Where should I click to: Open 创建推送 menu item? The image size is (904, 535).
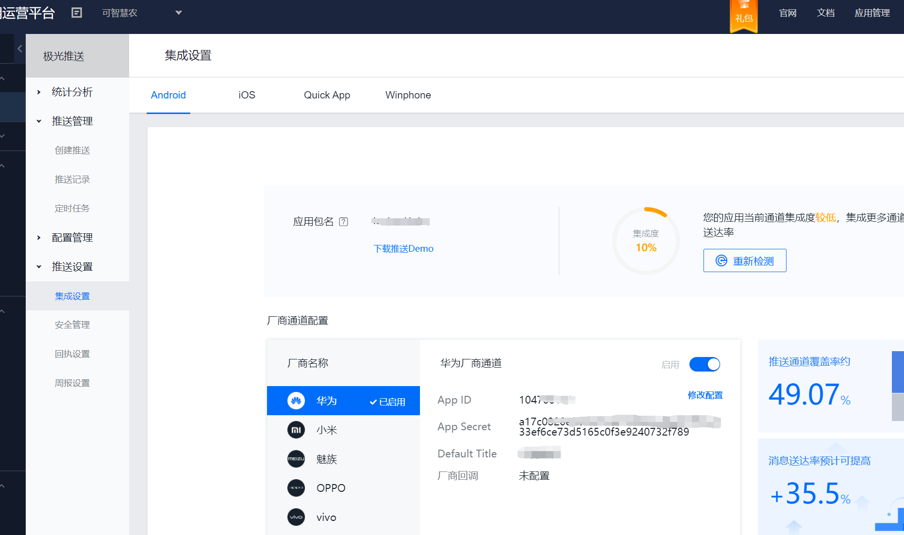72,150
